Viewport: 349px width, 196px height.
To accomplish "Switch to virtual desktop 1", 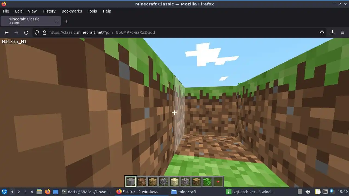I will (x=12, y=192).
